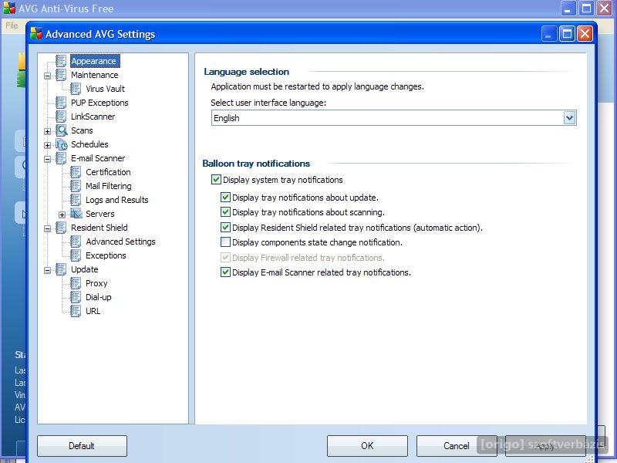Click the Maintenance page icon
Image resolution: width=617 pixels, height=463 pixels.
[61, 75]
